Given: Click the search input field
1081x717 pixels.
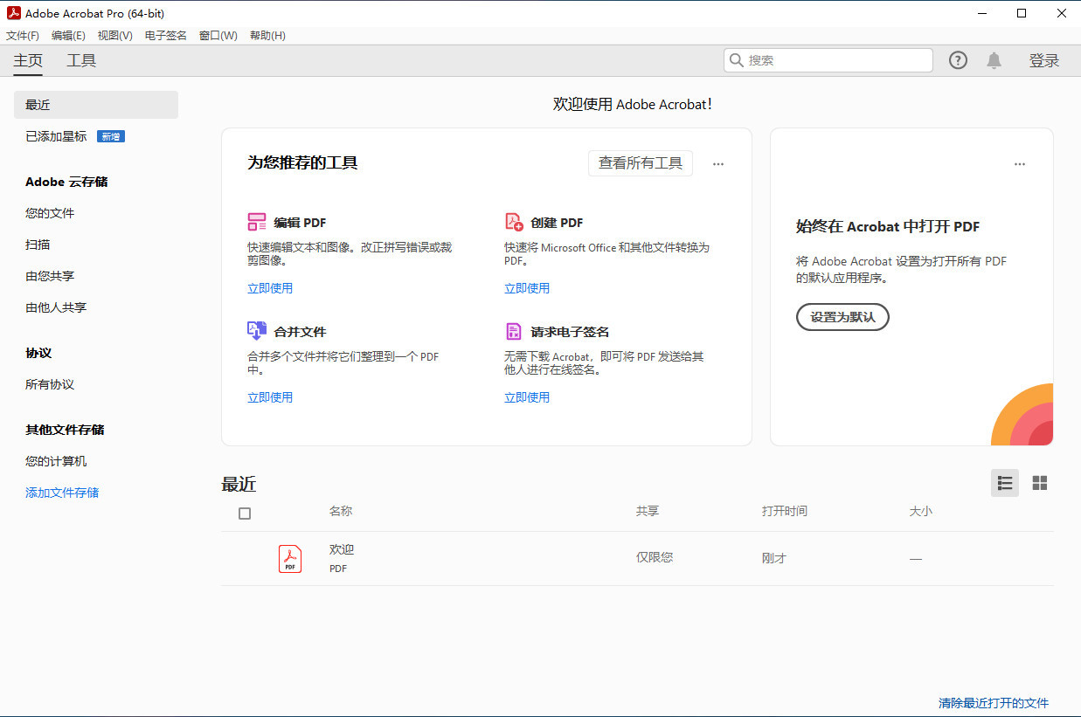Looking at the screenshot, I should coord(827,59).
